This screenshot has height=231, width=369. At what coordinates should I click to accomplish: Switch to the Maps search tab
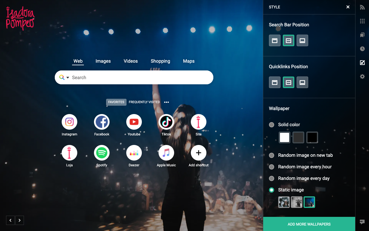tap(189, 61)
